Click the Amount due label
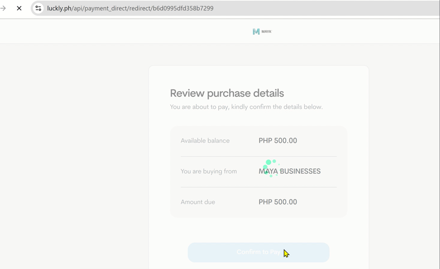The width and height of the screenshot is (440, 269). tap(198, 202)
